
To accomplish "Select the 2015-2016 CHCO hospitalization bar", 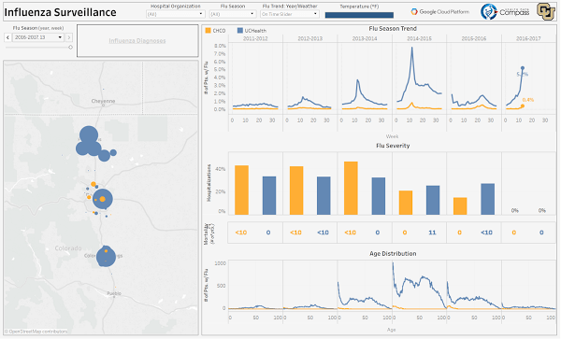I will [x=460, y=206].
